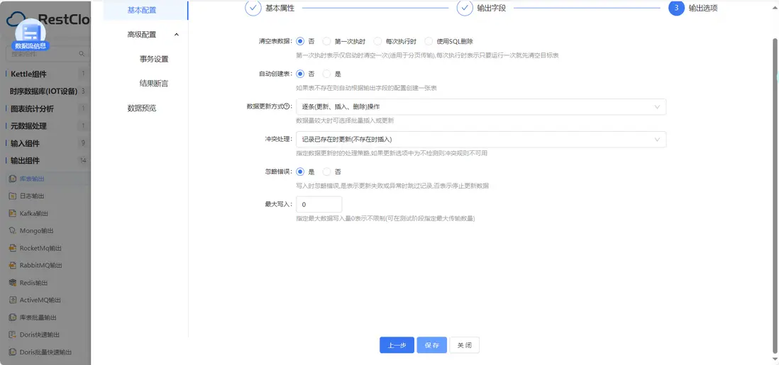Open the 数据更新方式 dropdown
The height and width of the screenshot is (365, 779).
click(x=481, y=107)
